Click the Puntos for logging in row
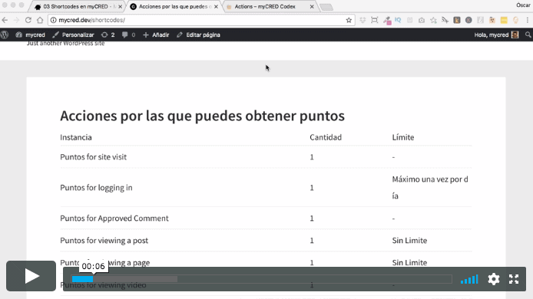The image size is (533, 299). (266, 188)
